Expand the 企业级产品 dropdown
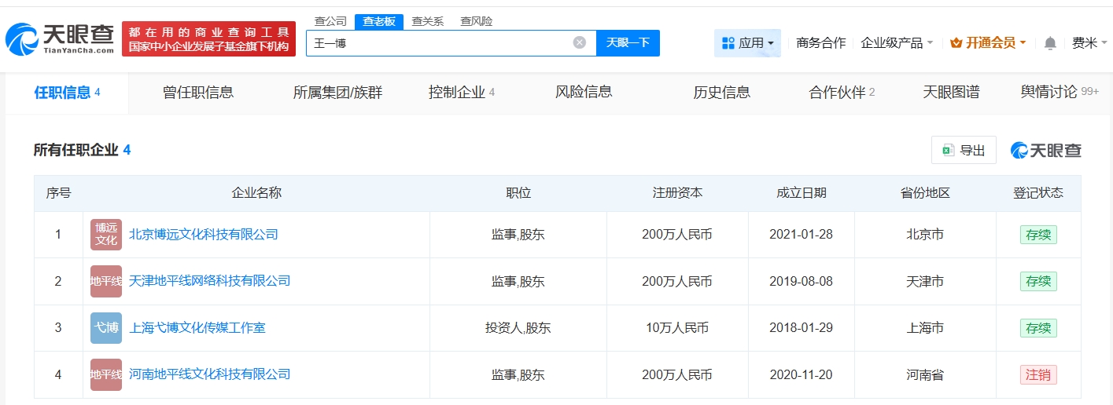The image size is (1113, 405). tap(897, 43)
